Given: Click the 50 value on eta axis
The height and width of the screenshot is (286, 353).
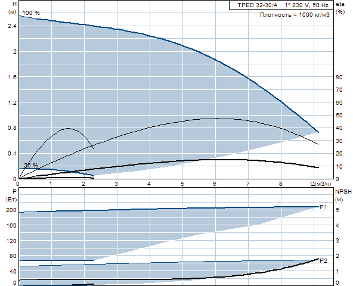Looking at the screenshot, I should pyautogui.click(x=339, y=116).
